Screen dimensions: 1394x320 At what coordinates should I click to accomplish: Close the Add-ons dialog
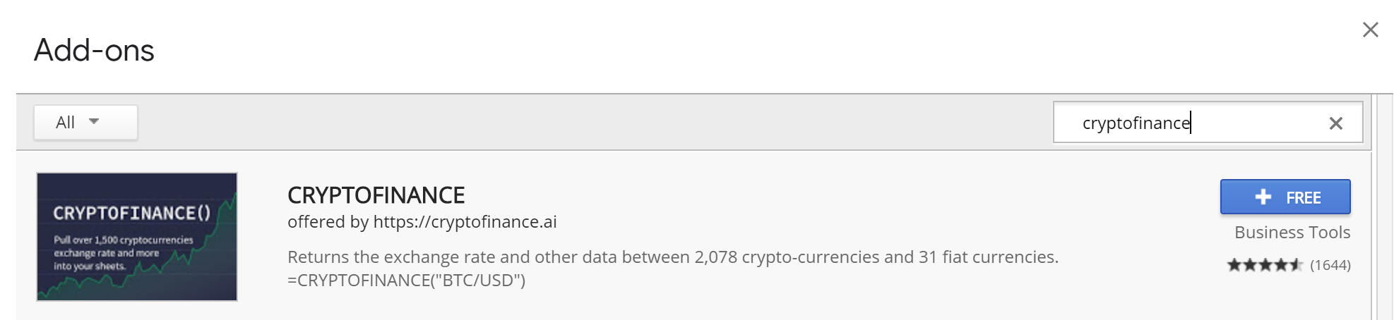(x=1370, y=30)
